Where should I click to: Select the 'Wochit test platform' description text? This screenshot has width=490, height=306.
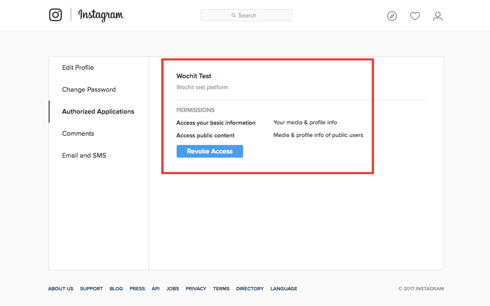(x=202, y=88)
